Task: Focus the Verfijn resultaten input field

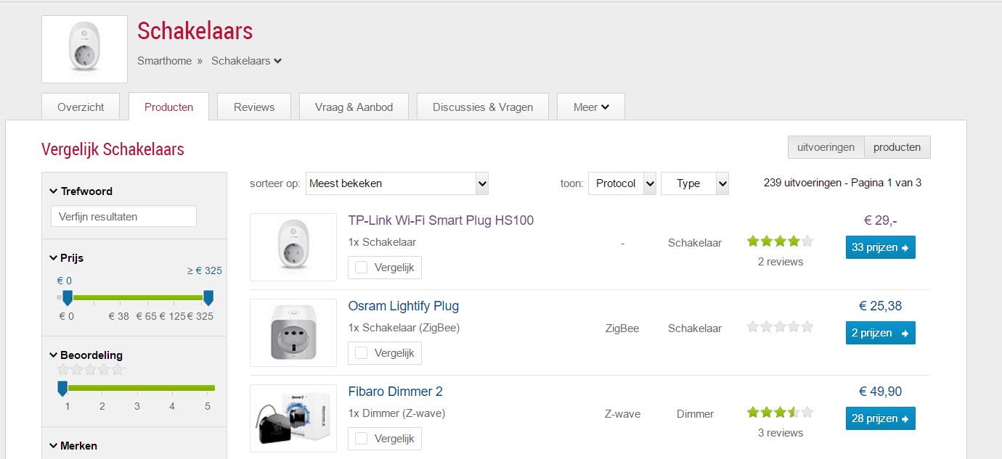Action: coord(123,216)
